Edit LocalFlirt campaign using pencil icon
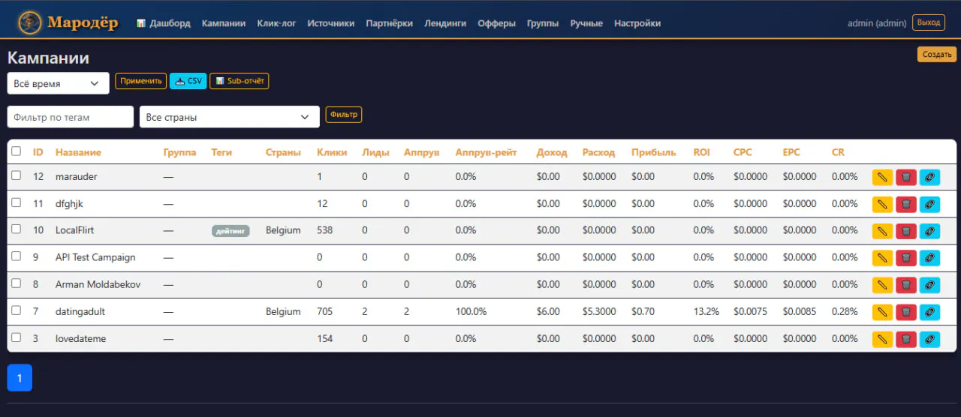Screen dimensions: 961x417 pyautogui.click(x=882, y=231)
